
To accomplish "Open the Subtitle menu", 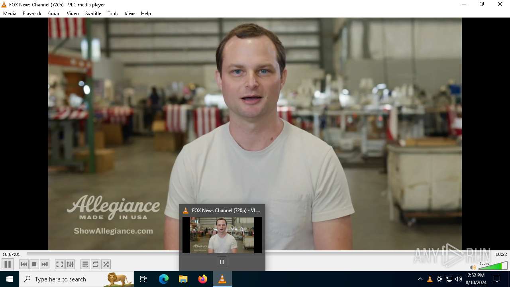I will (x=93, y=14).
